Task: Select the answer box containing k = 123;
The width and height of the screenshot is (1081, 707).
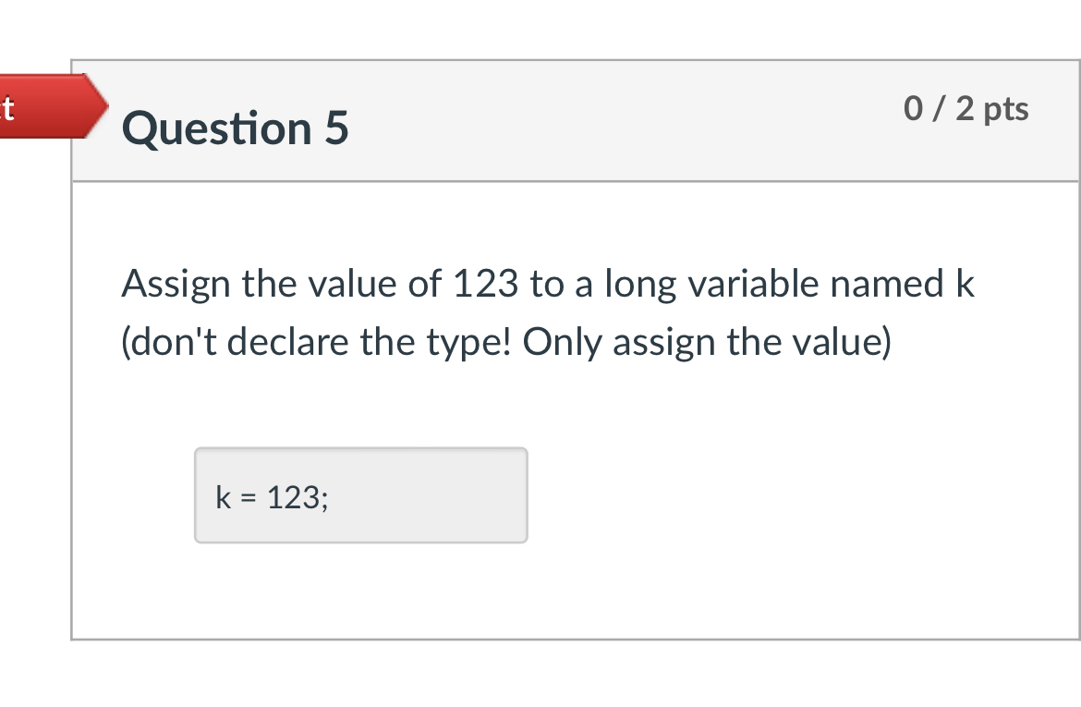Action: (x=360, y=494)
